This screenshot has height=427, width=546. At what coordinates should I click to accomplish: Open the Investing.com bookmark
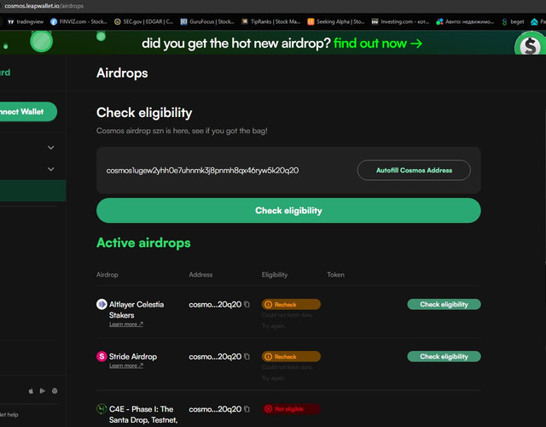400,21
